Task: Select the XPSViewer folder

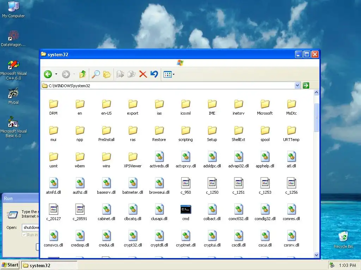Action: coord(133,160)
